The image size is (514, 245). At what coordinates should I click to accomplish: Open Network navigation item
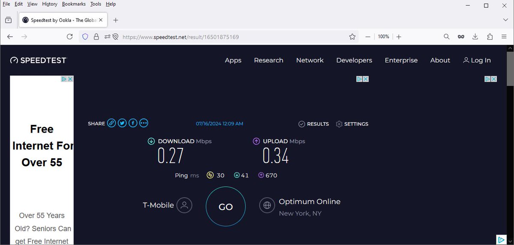[310, 60]
